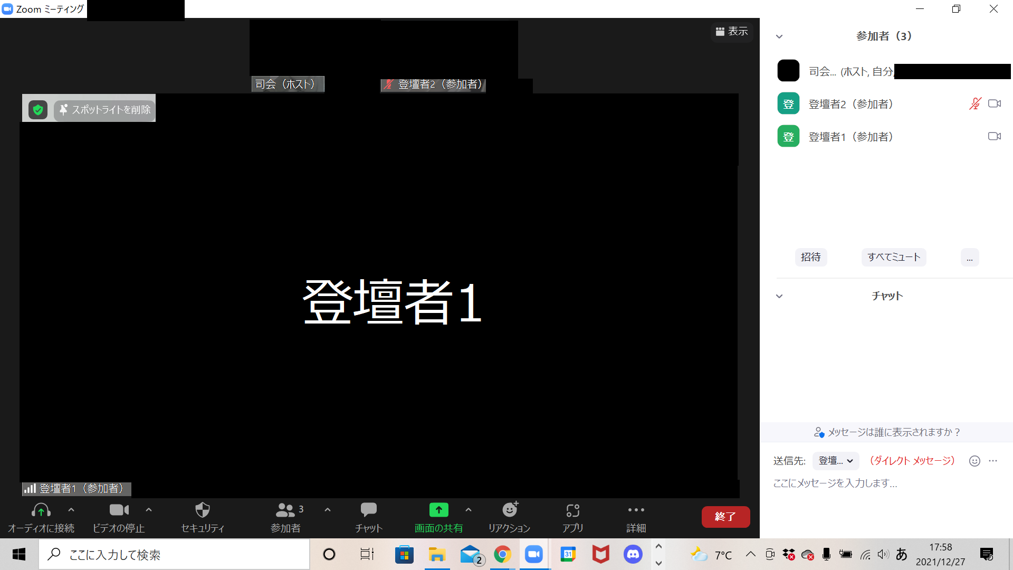The image size is (1013, 570).
Task: Click the Reactions smiley icon
Action: tap(509, 510)
